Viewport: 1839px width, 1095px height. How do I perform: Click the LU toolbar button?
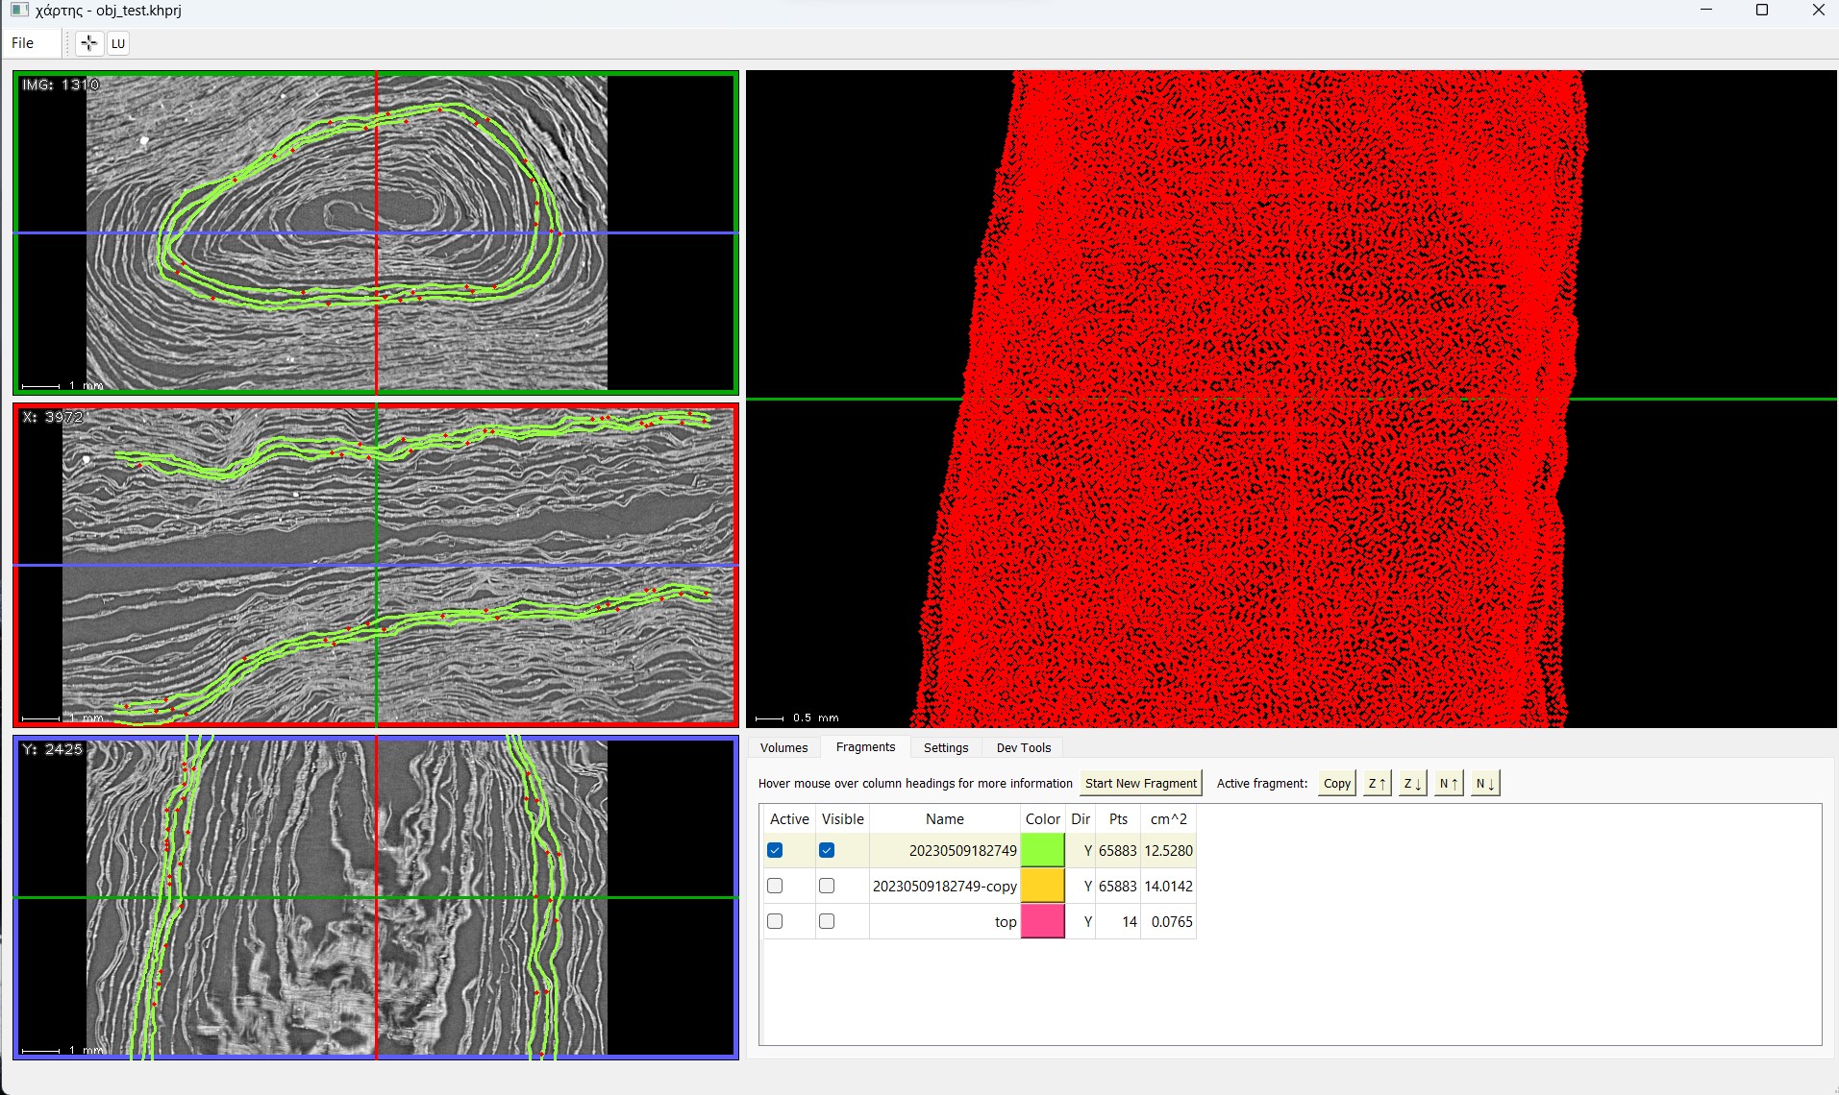[x=118, y=43]
